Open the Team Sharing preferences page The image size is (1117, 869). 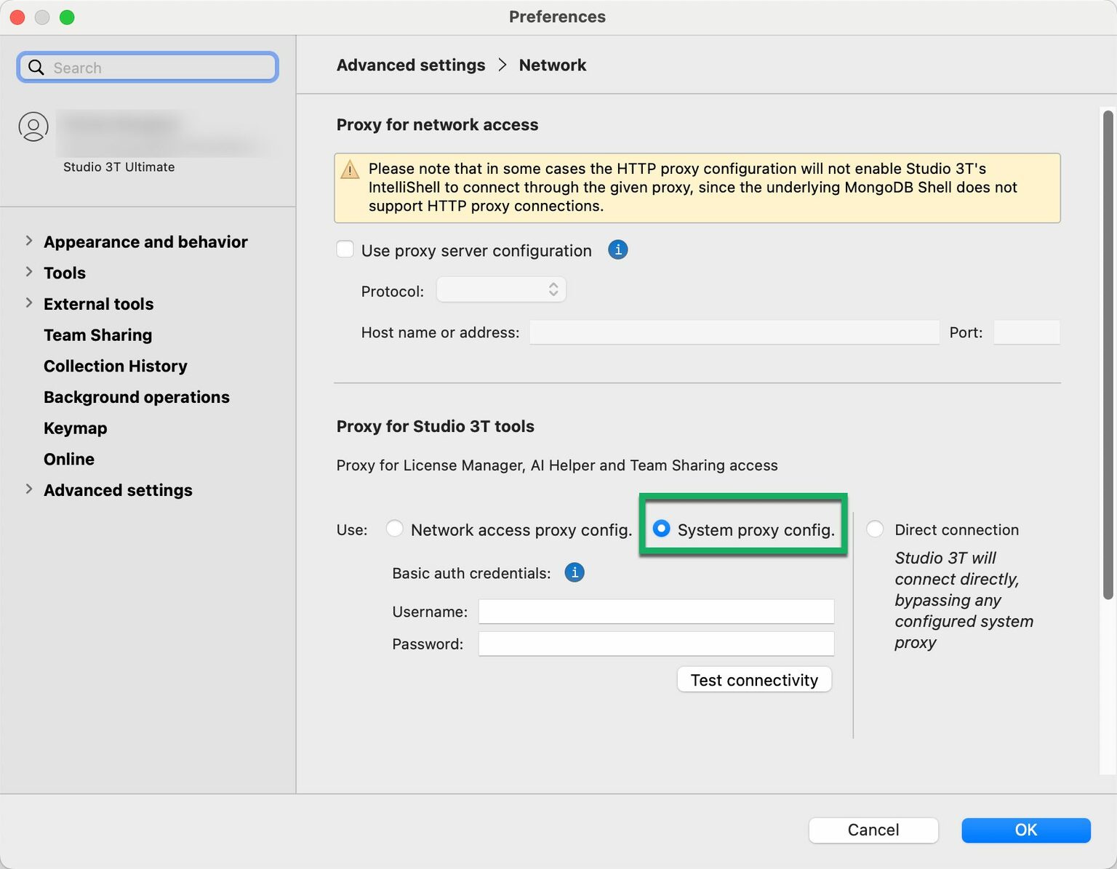98,335
